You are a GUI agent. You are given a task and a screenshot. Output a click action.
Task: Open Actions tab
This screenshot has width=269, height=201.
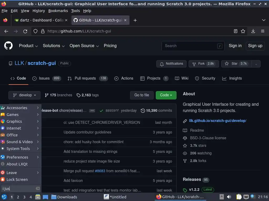pyautogui.click(x=124, y=79)
